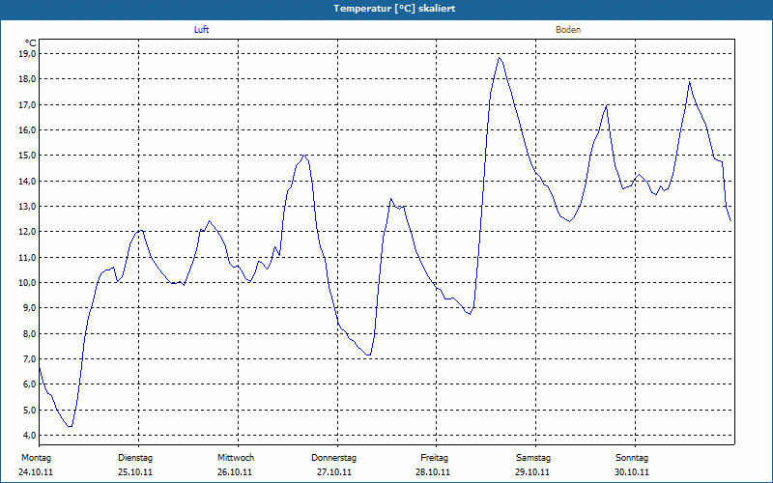Click the 'Mittwoch' day label
The height and width of the screenshot is (483, 773).
pos(236,458)
